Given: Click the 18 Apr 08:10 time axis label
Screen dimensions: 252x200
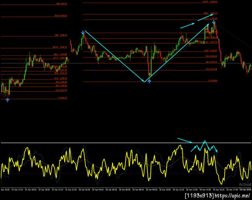Looking at the screenshot, I should pos(139,190).
